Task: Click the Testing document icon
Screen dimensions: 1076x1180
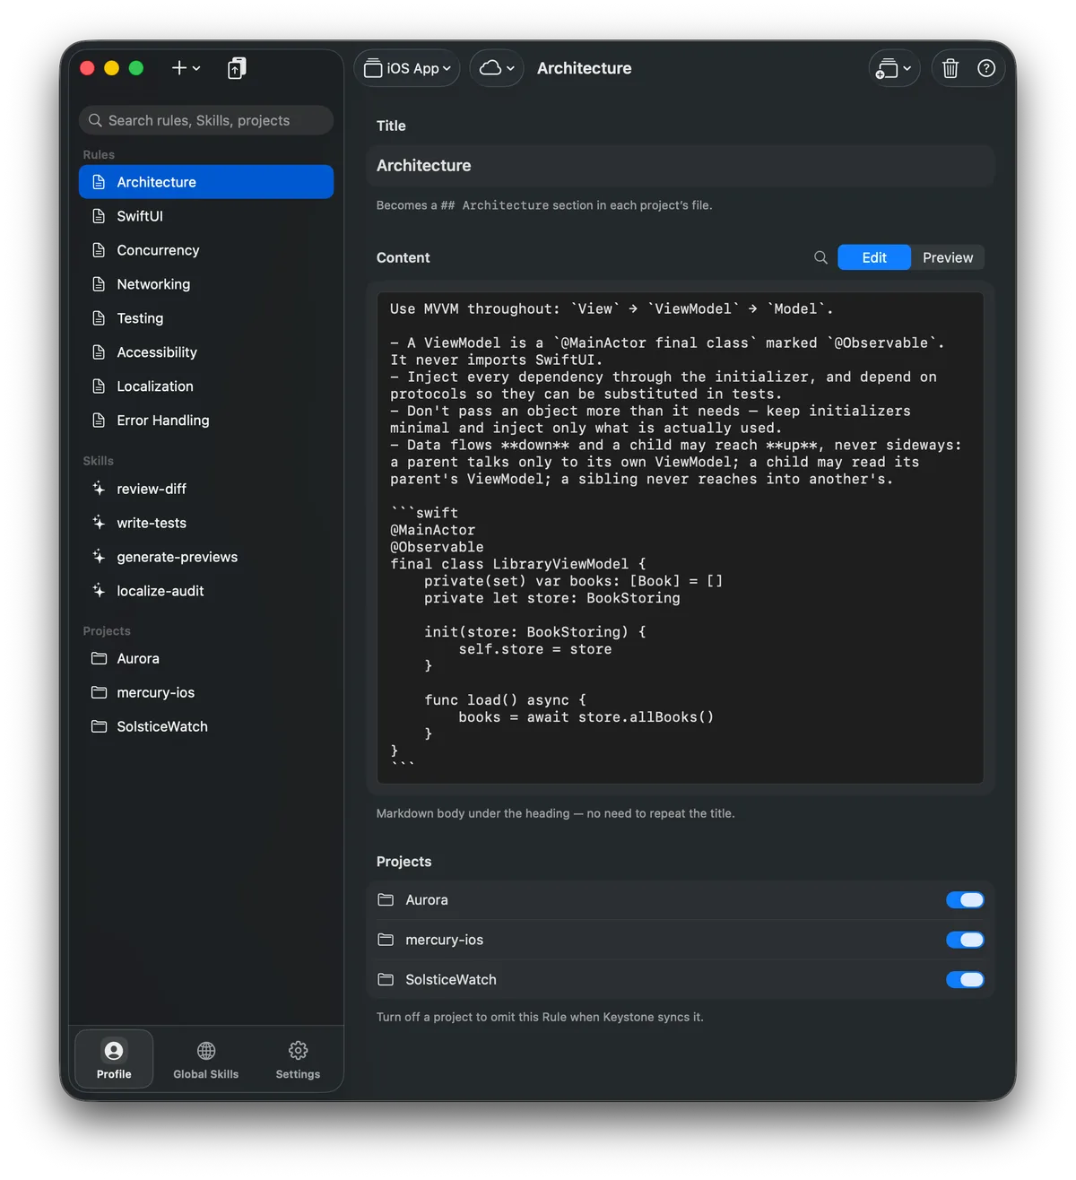Action: (x=99, y=318)
